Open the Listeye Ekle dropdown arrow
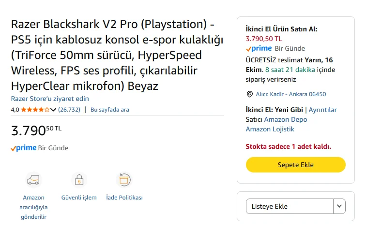366x228 pixels. point(340,206)
